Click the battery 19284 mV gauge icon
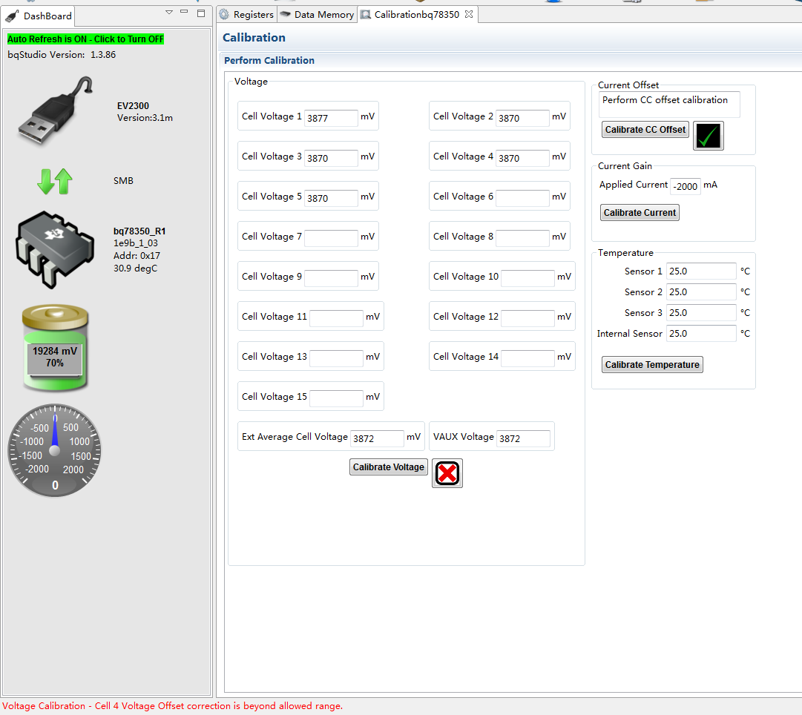 click(x=55, y=348)
